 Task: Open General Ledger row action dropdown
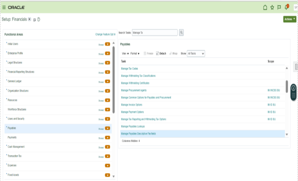click(x=107, y=81)
